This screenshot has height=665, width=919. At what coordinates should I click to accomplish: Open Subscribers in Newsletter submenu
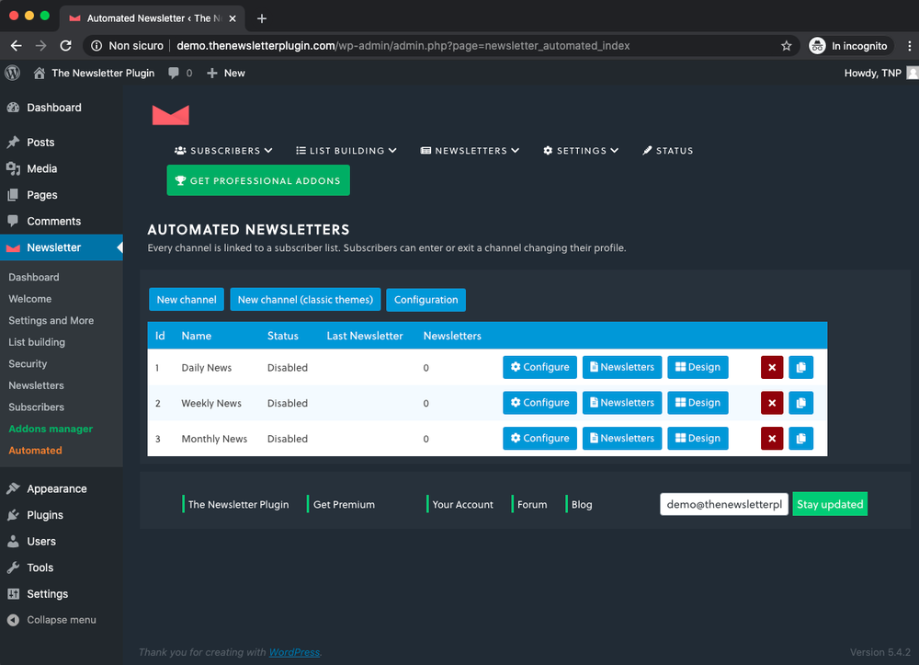pyautogui.click(x=36, y=407)
